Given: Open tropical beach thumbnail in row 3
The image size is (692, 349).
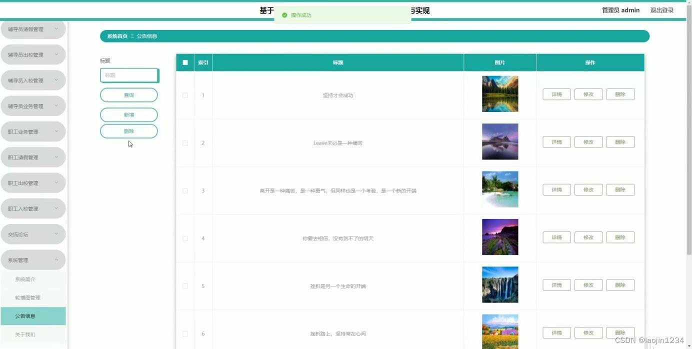Looking at the screenshot, I should pos(500,189).
